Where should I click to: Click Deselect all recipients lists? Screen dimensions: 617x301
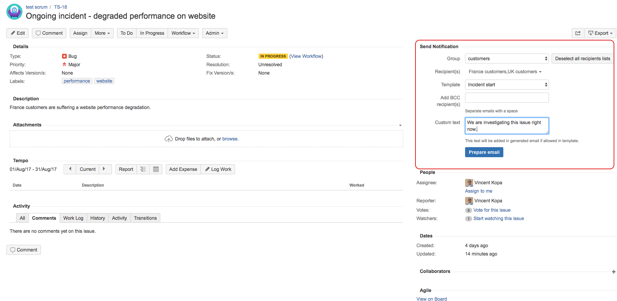[x=582, y=59]
